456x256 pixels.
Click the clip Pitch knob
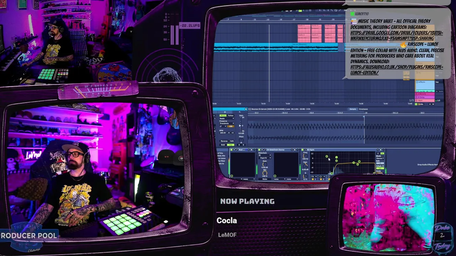point(241,140)
